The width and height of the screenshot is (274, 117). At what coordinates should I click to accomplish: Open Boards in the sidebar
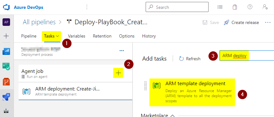click(x=6, y=67)
